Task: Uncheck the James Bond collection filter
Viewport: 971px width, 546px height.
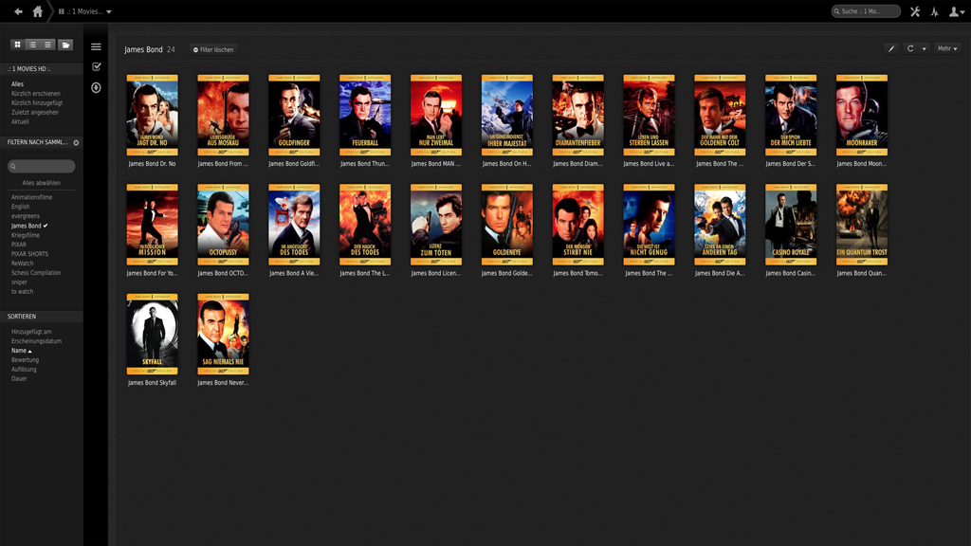Action: (x=29, y=226)
